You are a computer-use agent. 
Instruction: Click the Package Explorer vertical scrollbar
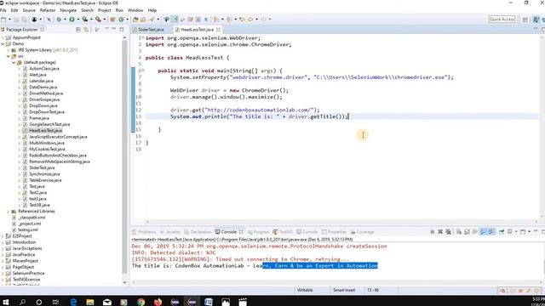[125, 156]
